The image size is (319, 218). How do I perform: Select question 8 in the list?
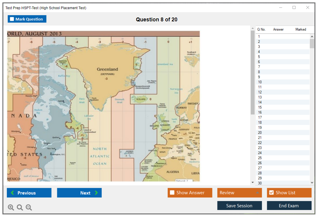(259, 72)
